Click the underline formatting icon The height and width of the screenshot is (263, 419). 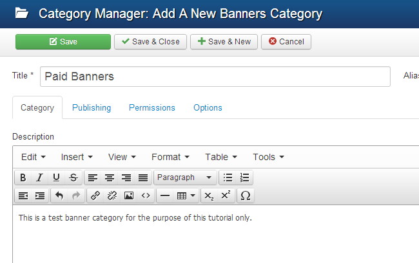(56, 177)
